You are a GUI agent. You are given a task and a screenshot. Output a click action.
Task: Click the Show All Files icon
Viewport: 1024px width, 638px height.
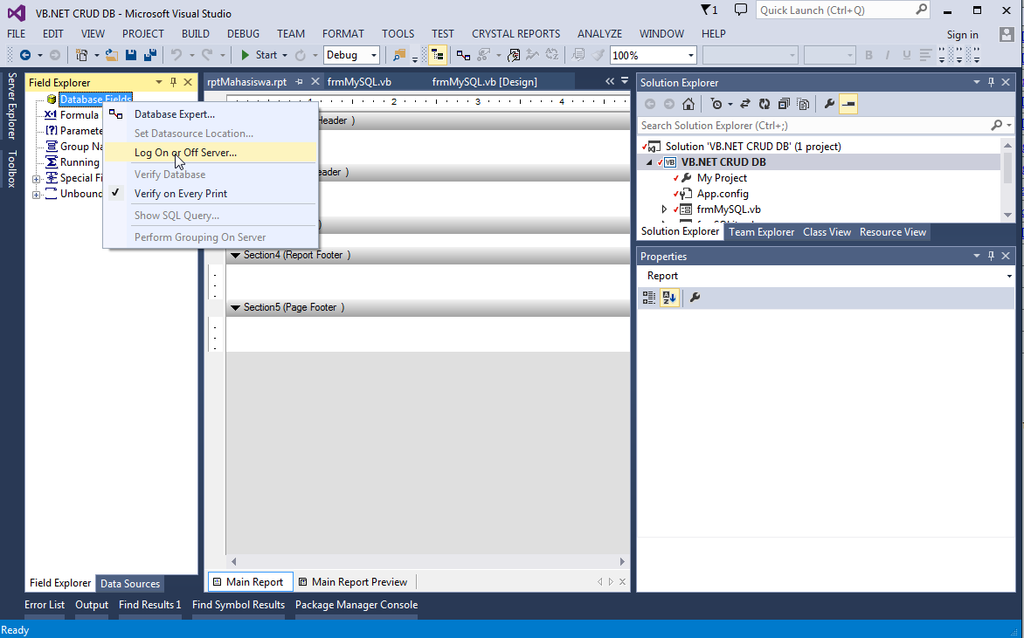(x=803, y=104)
